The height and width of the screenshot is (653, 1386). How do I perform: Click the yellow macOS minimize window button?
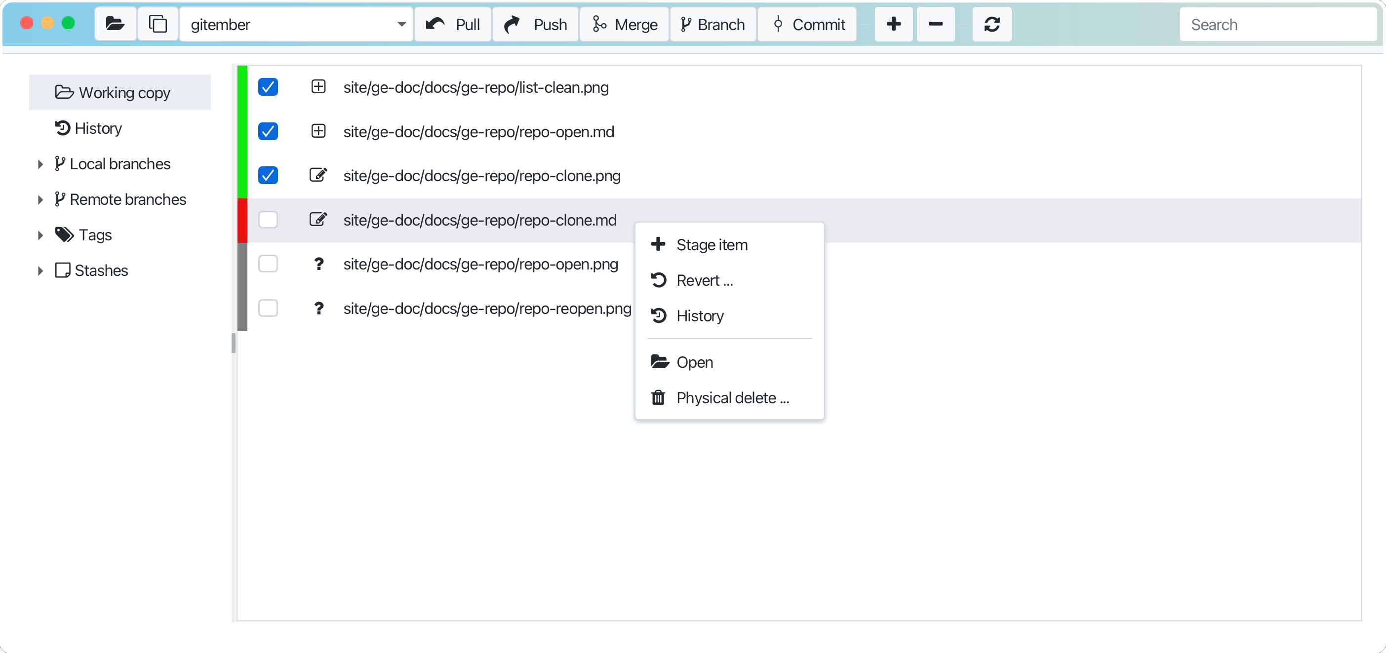[47, 23]
